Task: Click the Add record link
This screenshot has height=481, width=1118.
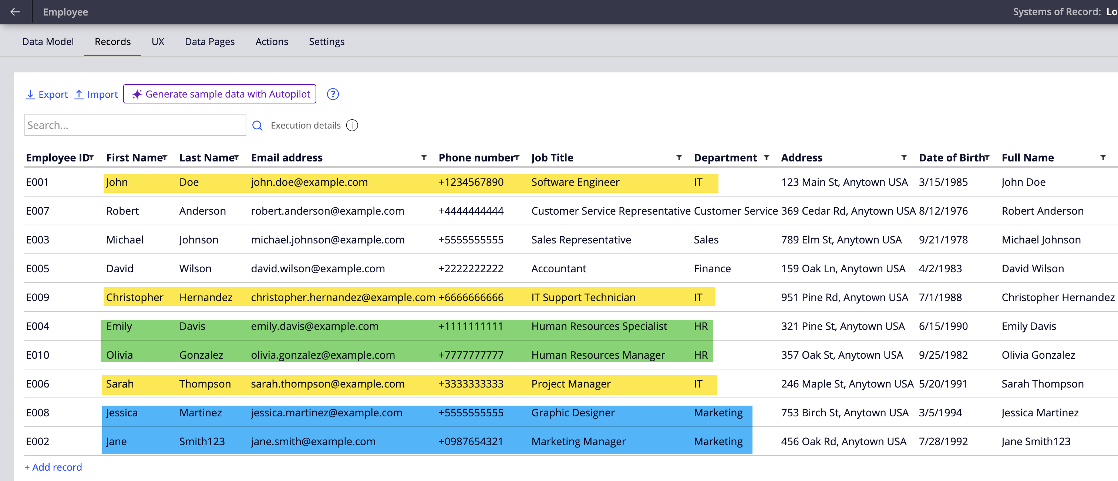Action: pyautogui.click(x=53, y=467)
